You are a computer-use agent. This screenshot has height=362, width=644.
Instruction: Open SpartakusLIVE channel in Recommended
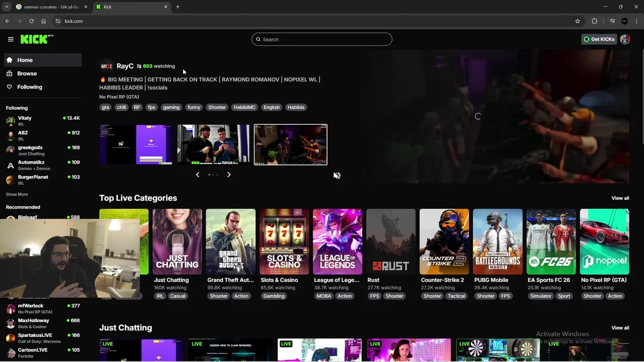coord(43,338)
